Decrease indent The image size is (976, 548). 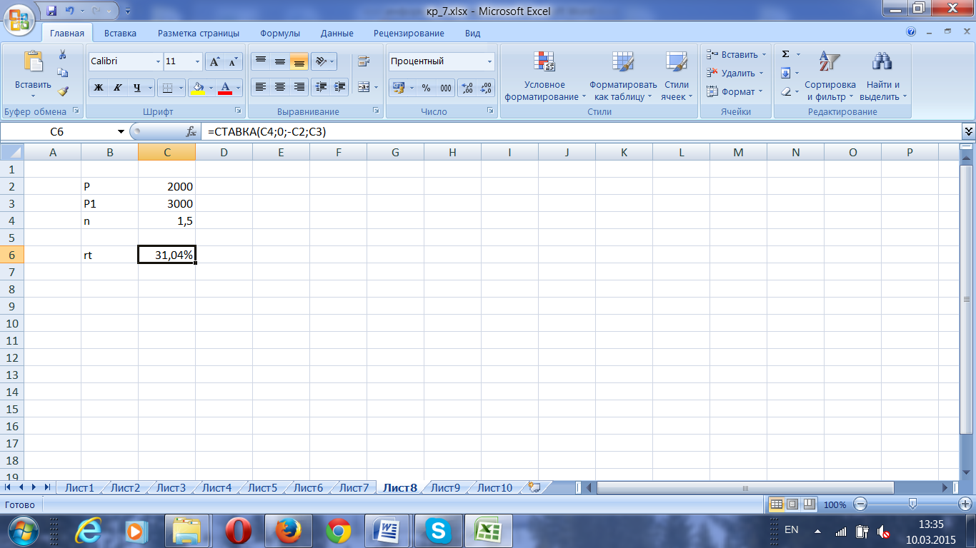click(x=321, y=87)
